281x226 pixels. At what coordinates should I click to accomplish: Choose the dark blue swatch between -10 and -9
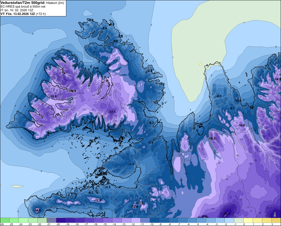[155, 220]
